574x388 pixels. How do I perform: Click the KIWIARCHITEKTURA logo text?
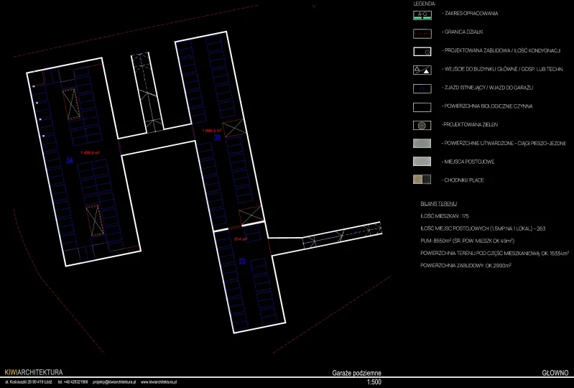click(33, 373)
